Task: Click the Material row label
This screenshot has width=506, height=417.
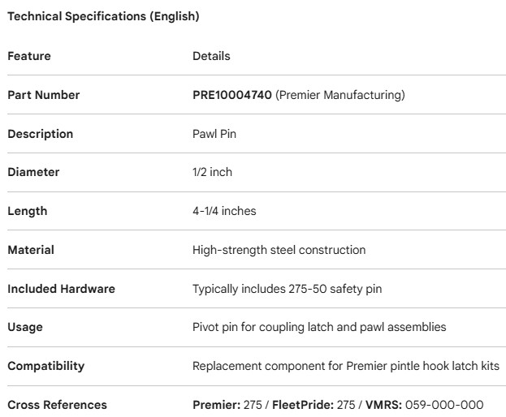Action: [31, 250]
